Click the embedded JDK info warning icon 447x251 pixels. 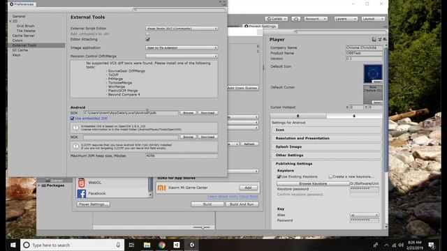(75, 128)
